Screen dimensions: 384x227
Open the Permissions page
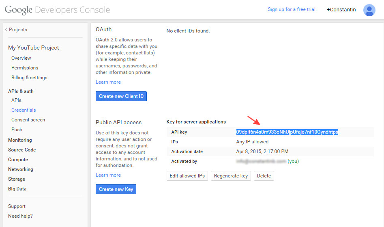point(25,68)
